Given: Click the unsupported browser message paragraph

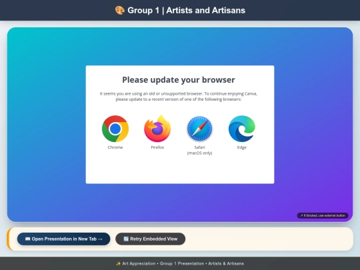Looking at the screenshot, I should point(179,97).
